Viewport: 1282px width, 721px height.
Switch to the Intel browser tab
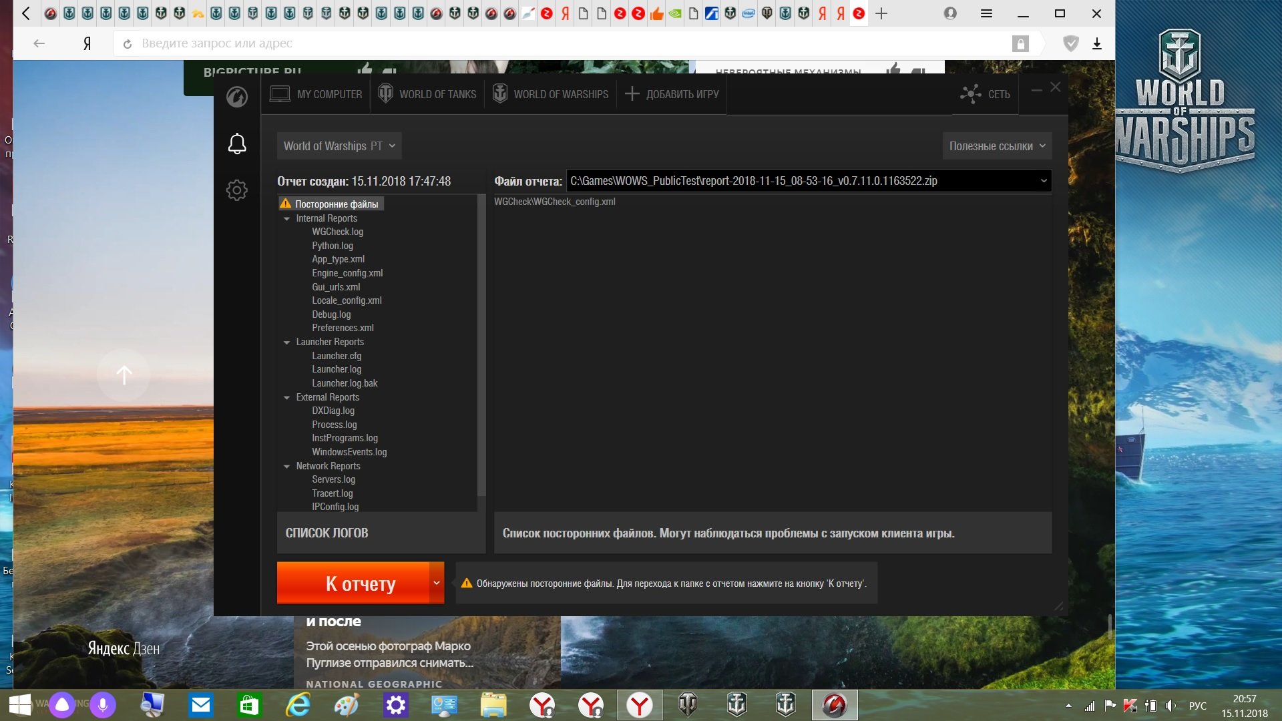pos(749,13)
